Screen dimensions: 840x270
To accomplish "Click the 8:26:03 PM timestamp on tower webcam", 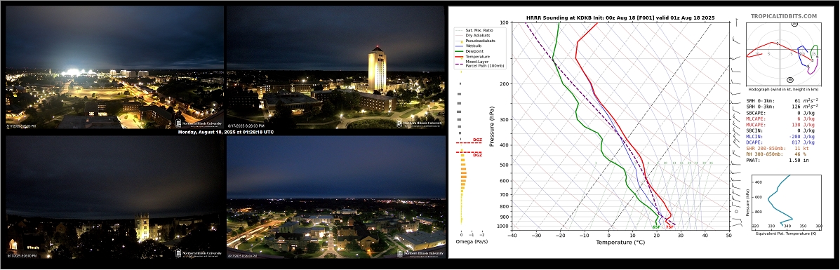I will tap(246, 126).
